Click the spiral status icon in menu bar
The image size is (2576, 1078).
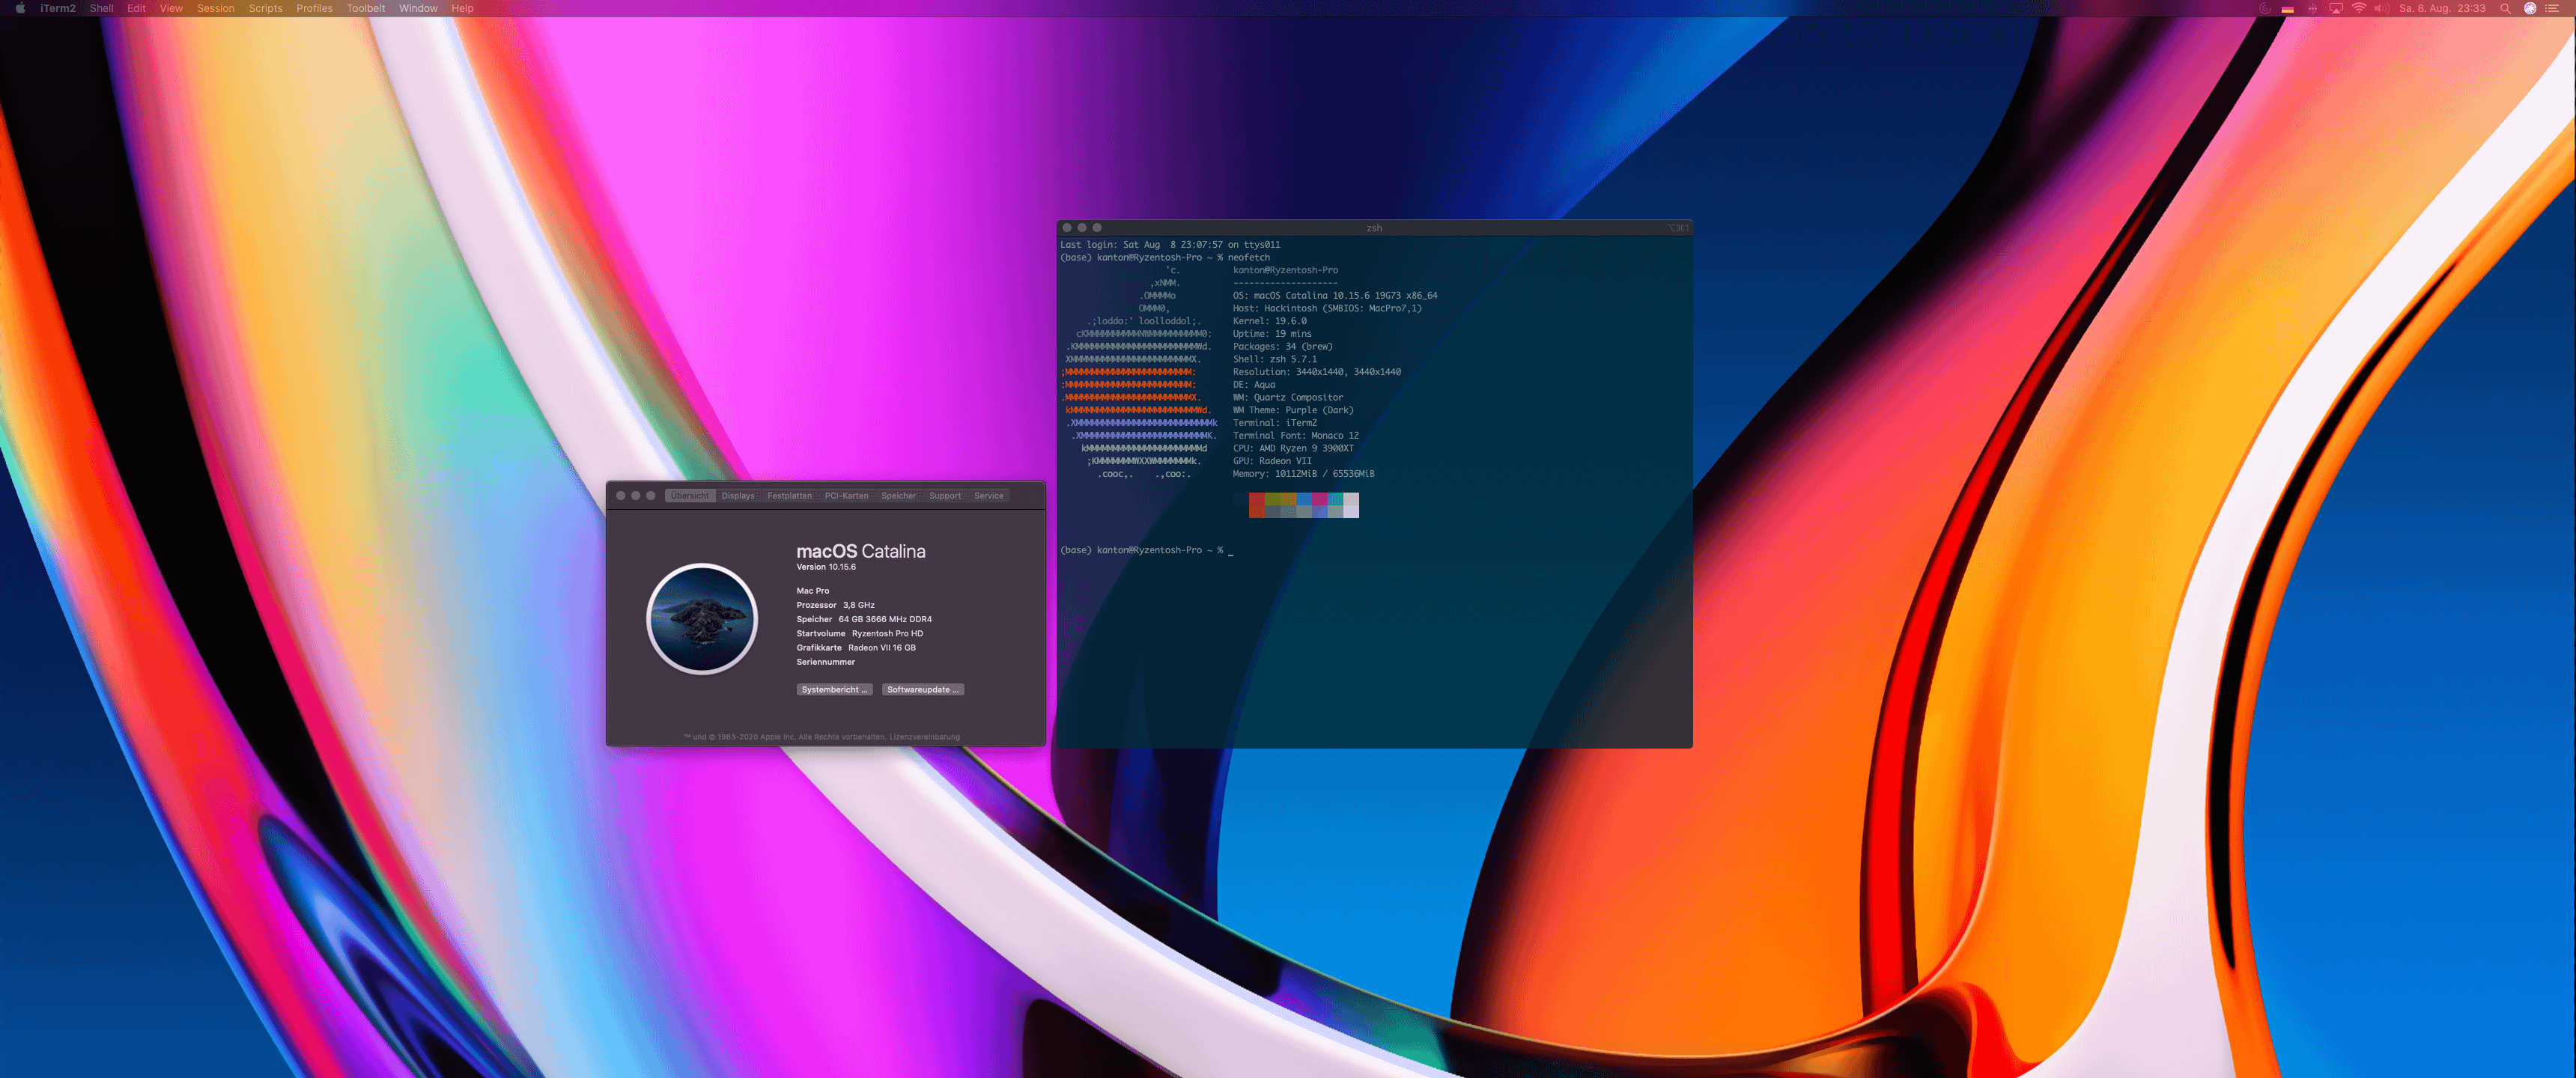coord(2265,8)
